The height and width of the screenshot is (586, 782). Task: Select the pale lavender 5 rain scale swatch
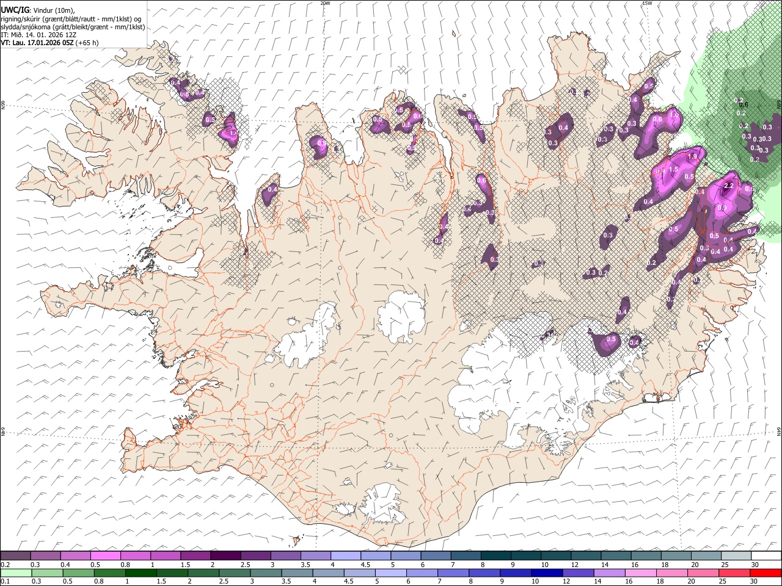coord(391,573)
